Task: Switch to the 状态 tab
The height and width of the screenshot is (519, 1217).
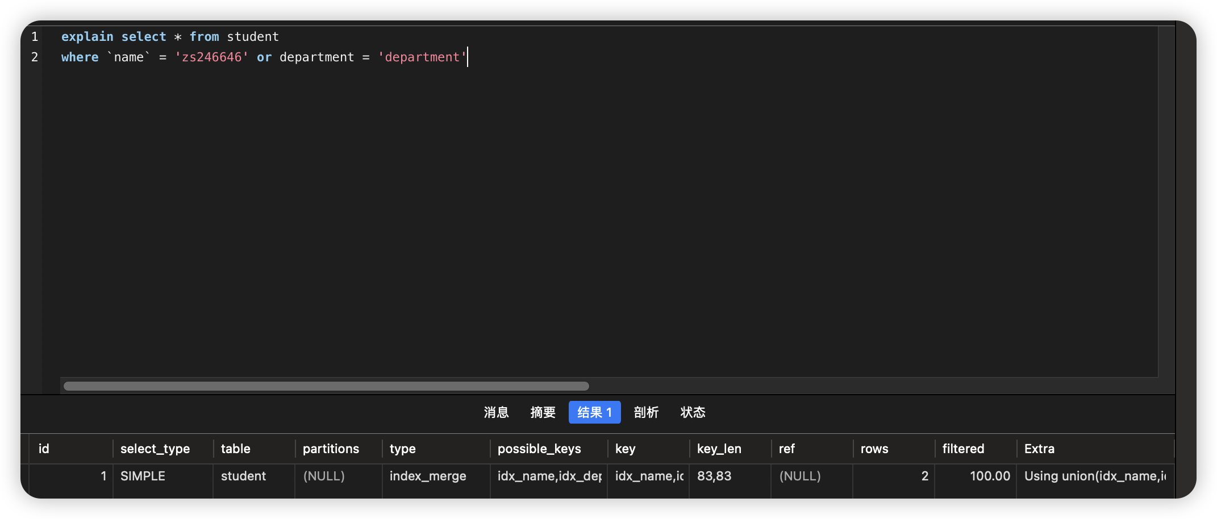Action: point(693,412)
